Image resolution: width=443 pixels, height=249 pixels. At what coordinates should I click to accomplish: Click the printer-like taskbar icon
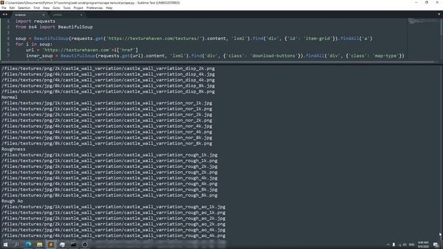tap(62, 244)
